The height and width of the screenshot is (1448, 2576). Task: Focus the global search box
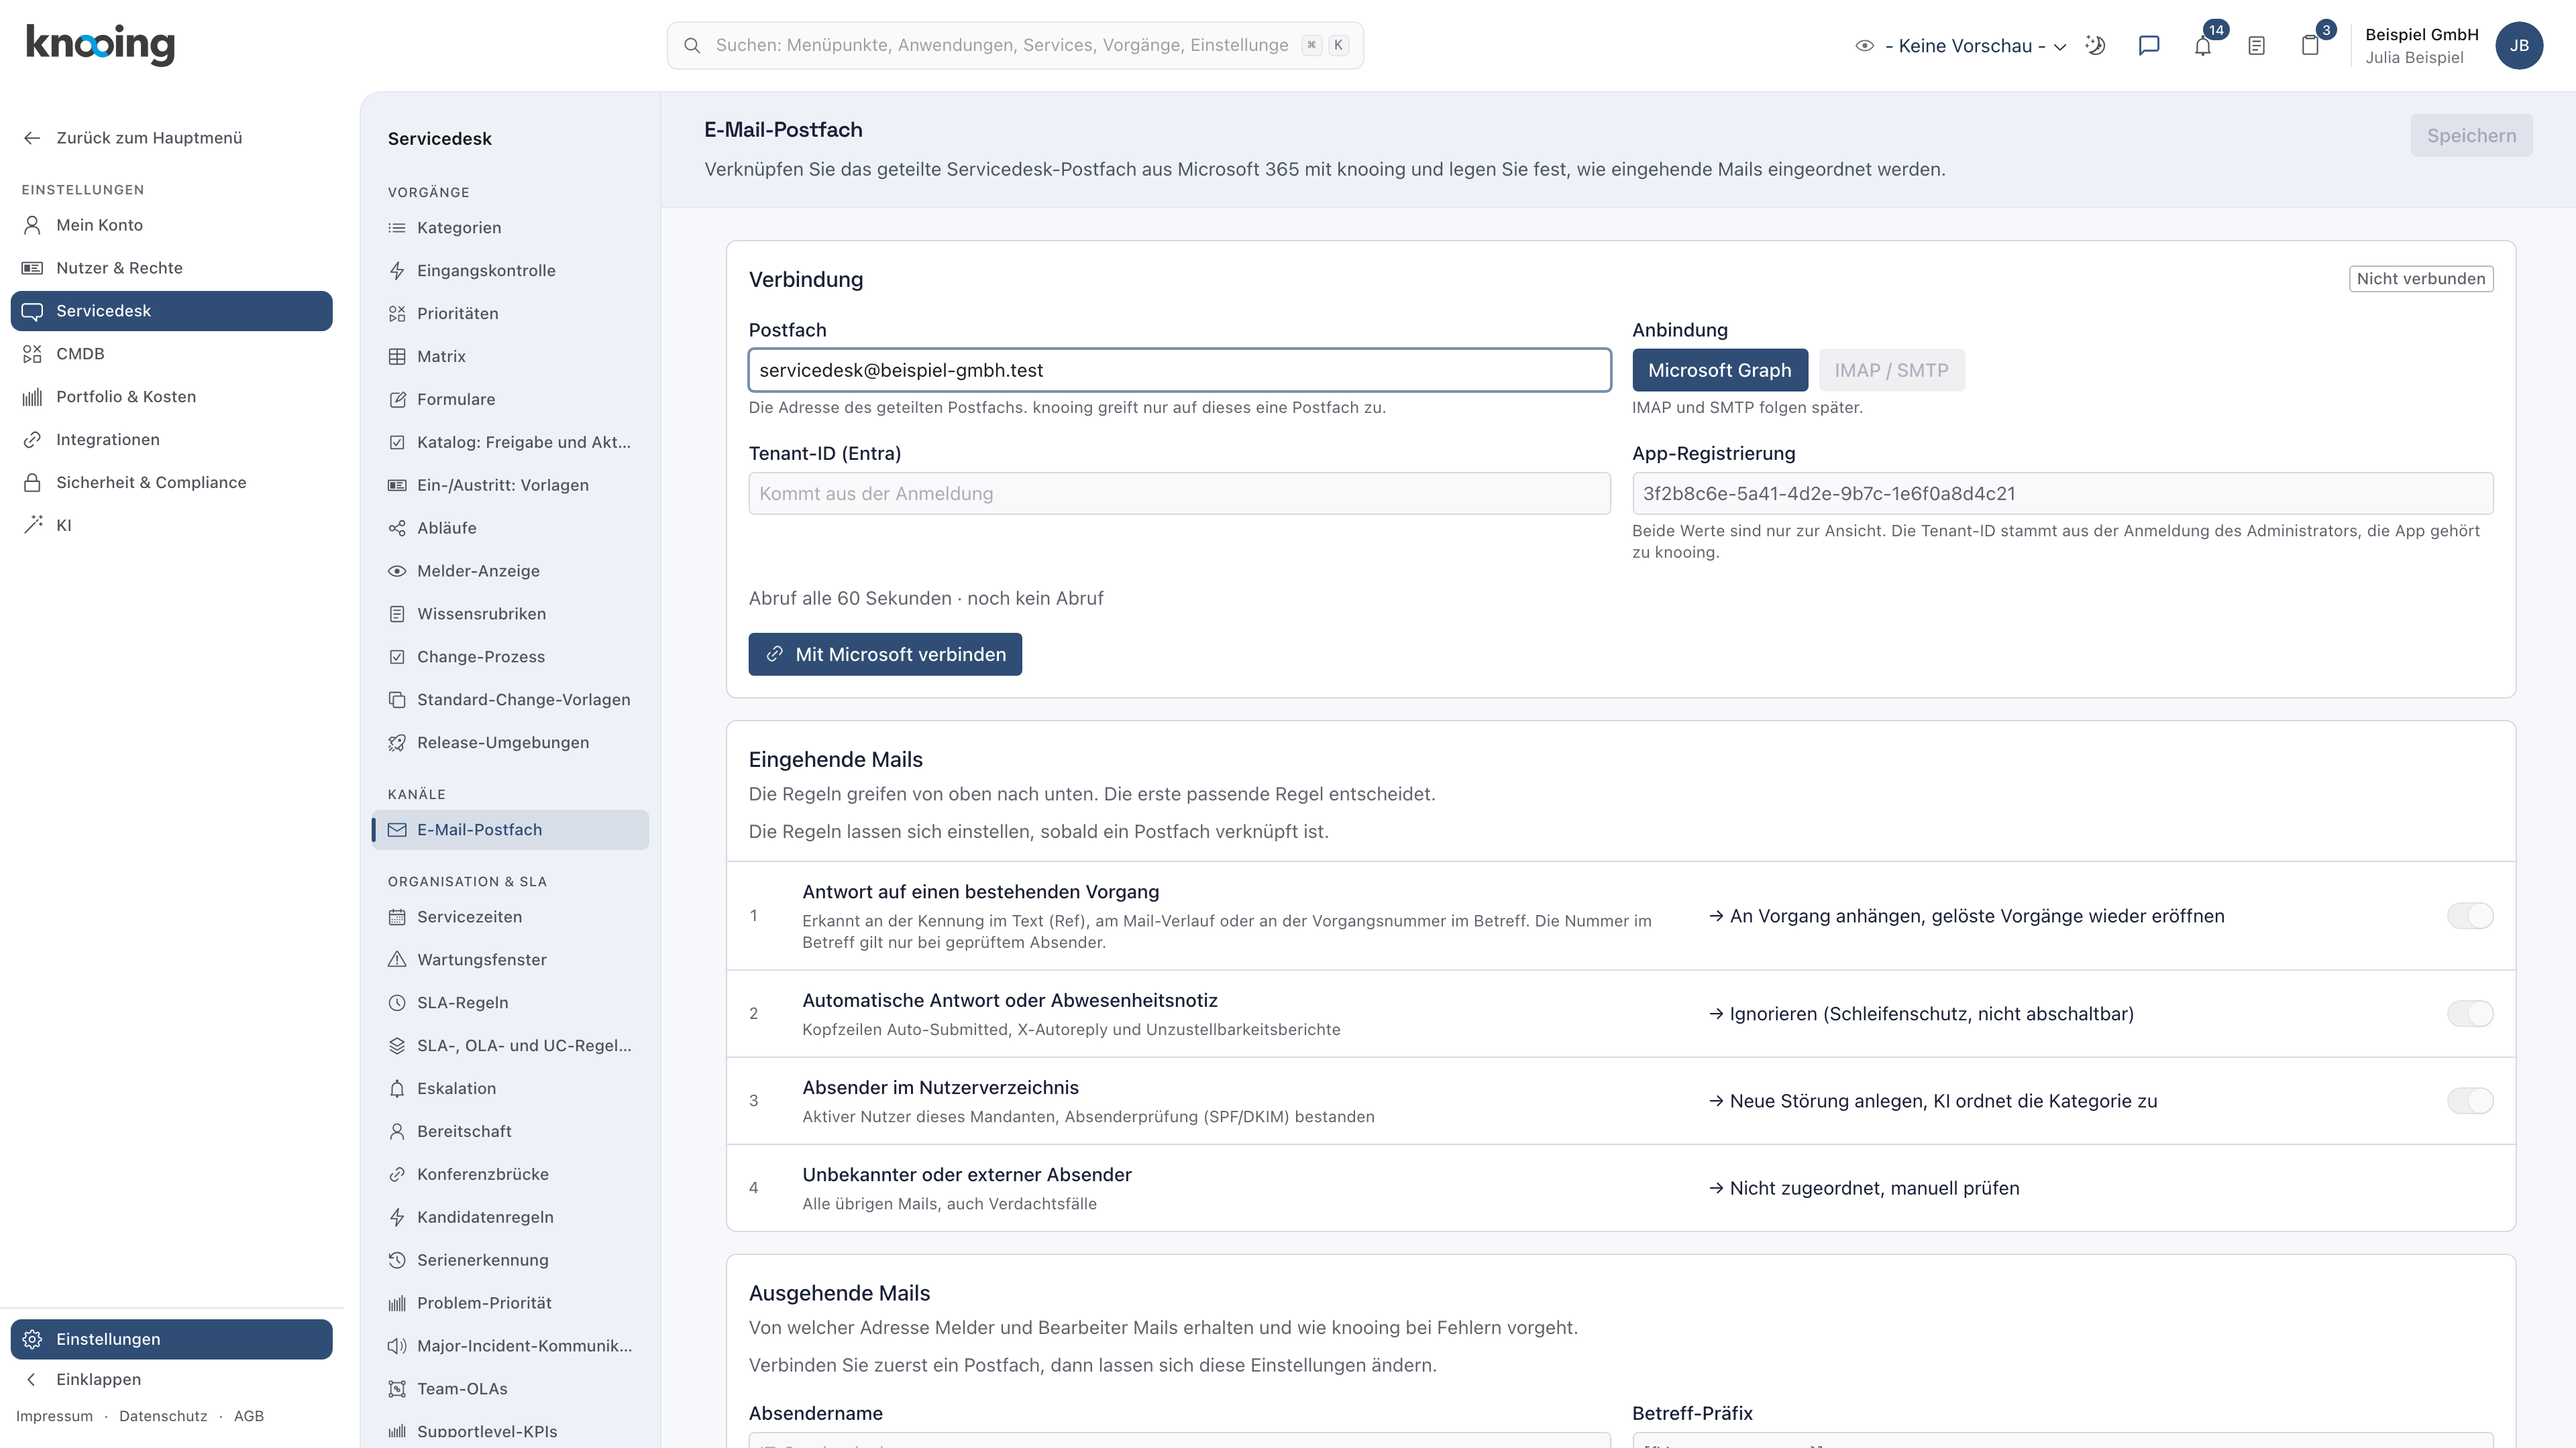[x=1015, y=46]
